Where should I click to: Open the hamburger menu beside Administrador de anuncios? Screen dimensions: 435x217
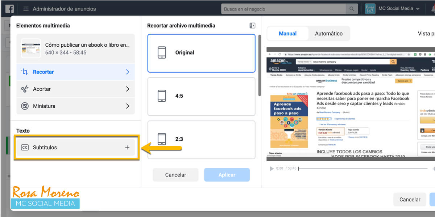(x=26, y=9)
